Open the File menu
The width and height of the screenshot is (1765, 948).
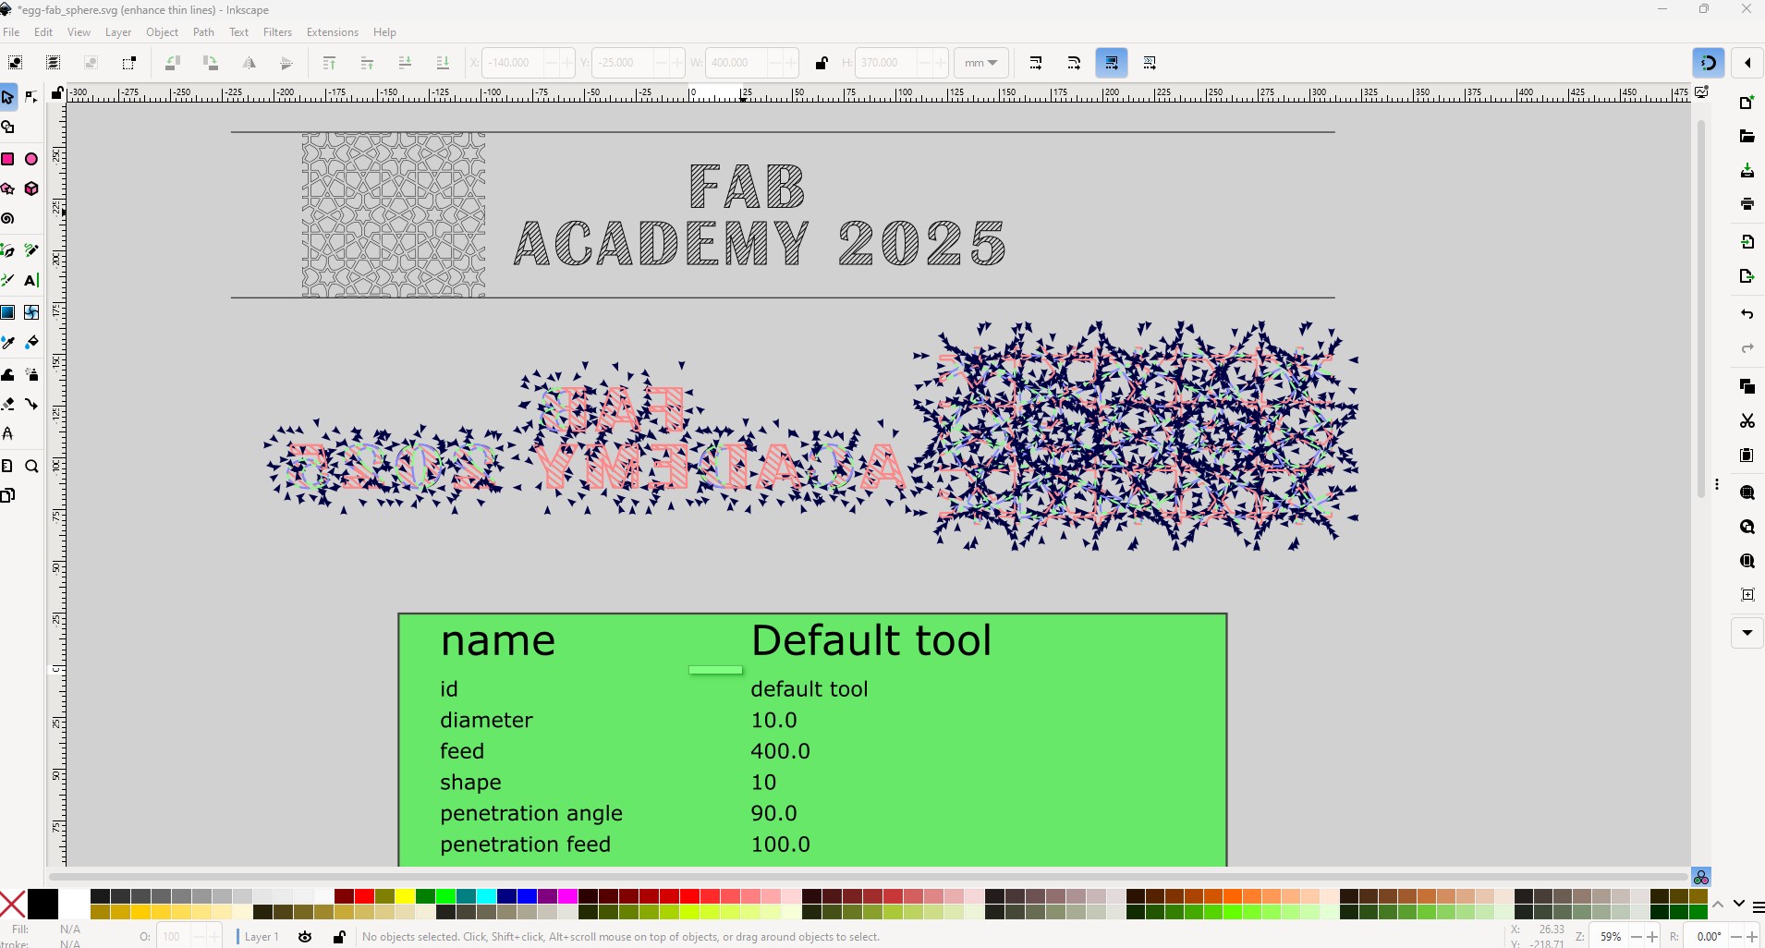(11, 32)
